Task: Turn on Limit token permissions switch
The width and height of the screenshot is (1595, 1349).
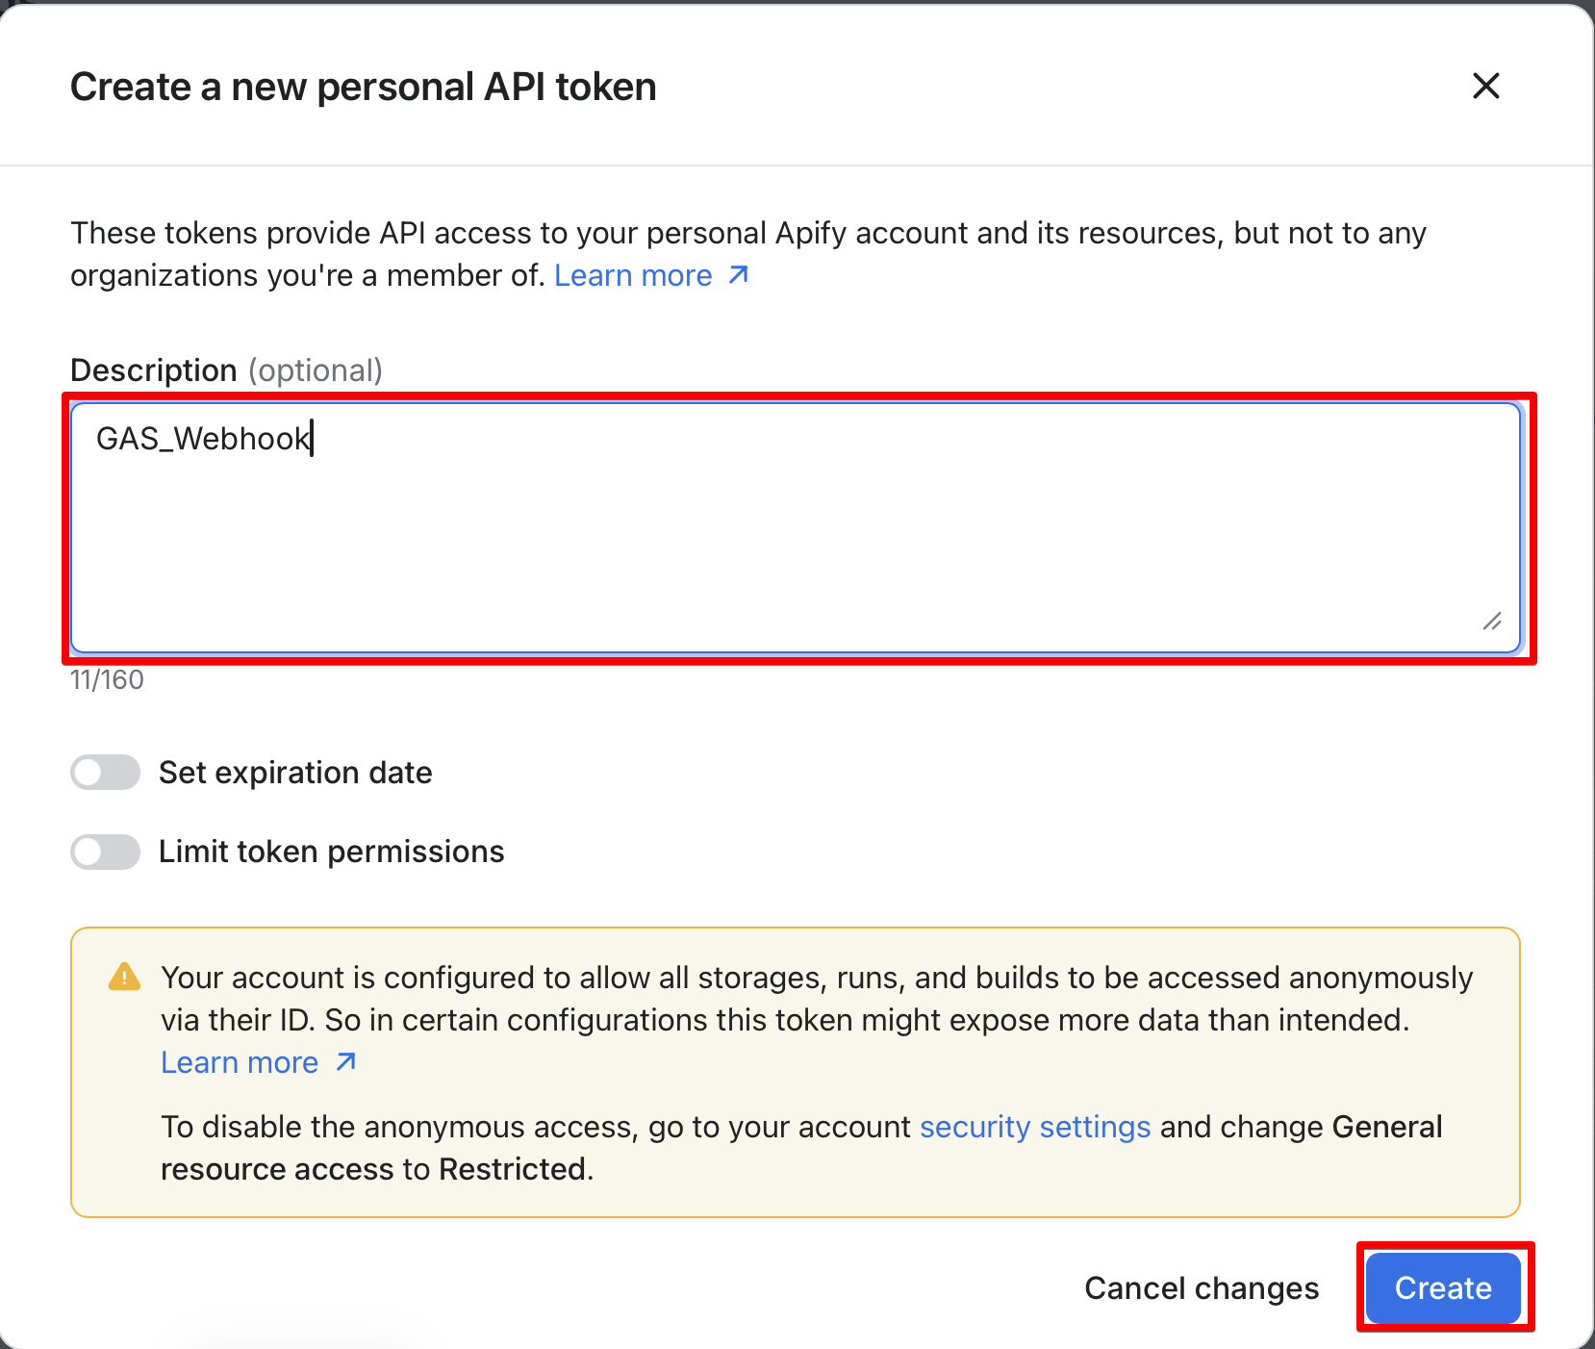Action: tap(106, 852)
